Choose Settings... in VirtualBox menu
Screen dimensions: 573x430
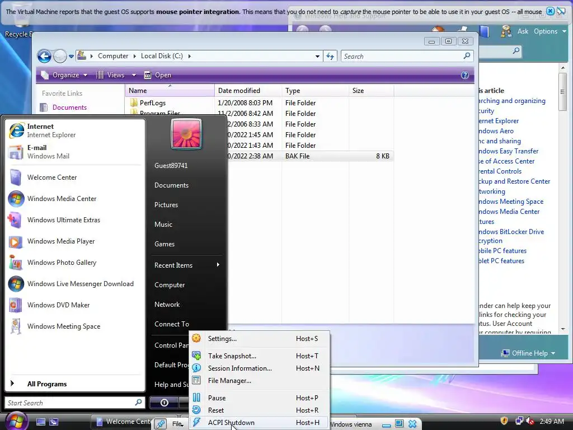click(x=260, y=339)
